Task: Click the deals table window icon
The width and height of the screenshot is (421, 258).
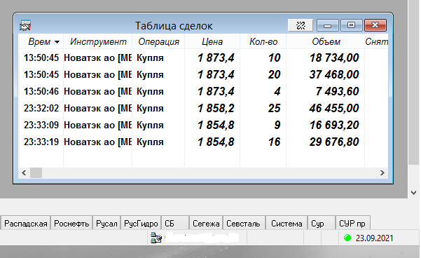Action: click(x=25, y=25)
